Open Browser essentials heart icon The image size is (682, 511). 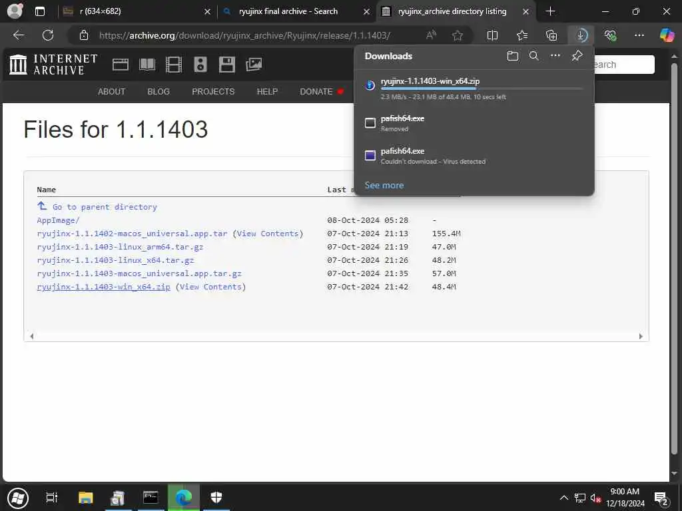point(610,35)
